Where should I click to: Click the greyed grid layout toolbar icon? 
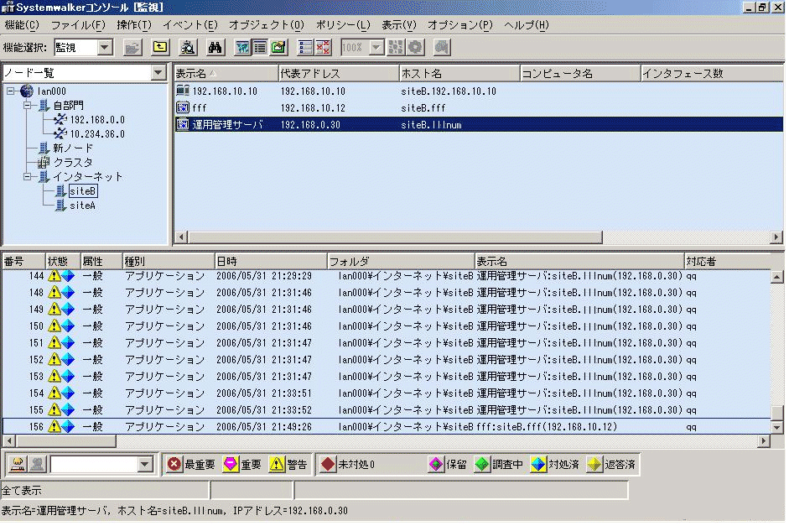point(396,48)
